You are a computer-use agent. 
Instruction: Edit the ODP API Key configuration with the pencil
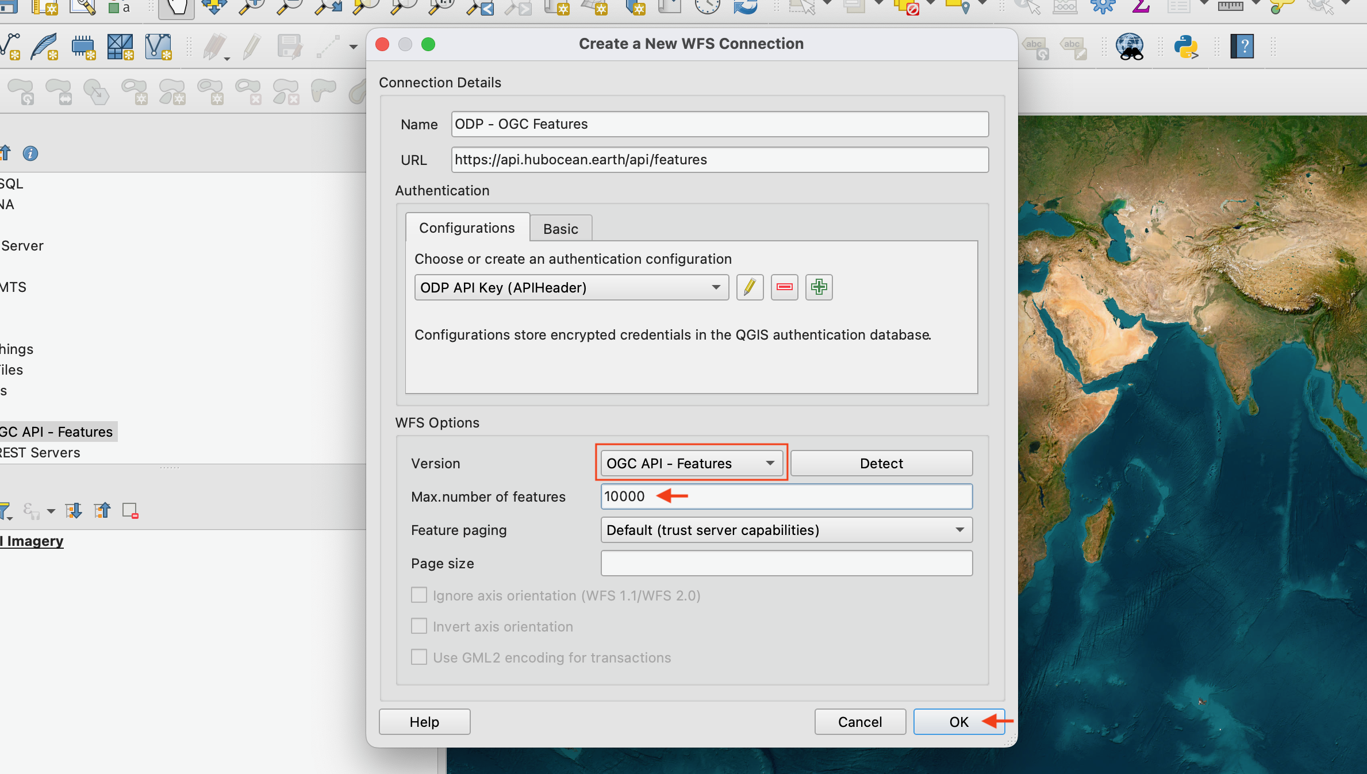750,287
